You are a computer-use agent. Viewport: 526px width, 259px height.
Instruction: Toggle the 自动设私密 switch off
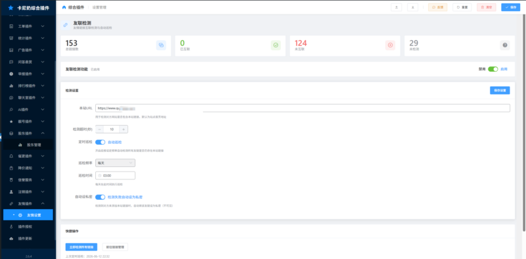[x=101, y=197]
